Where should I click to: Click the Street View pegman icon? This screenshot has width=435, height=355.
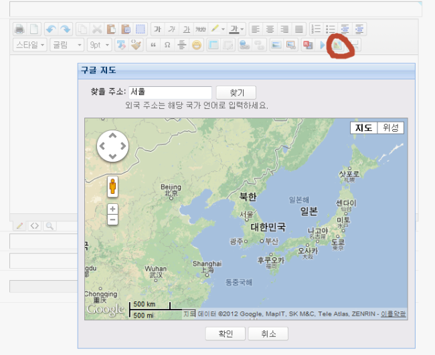[x=112, y=187]
